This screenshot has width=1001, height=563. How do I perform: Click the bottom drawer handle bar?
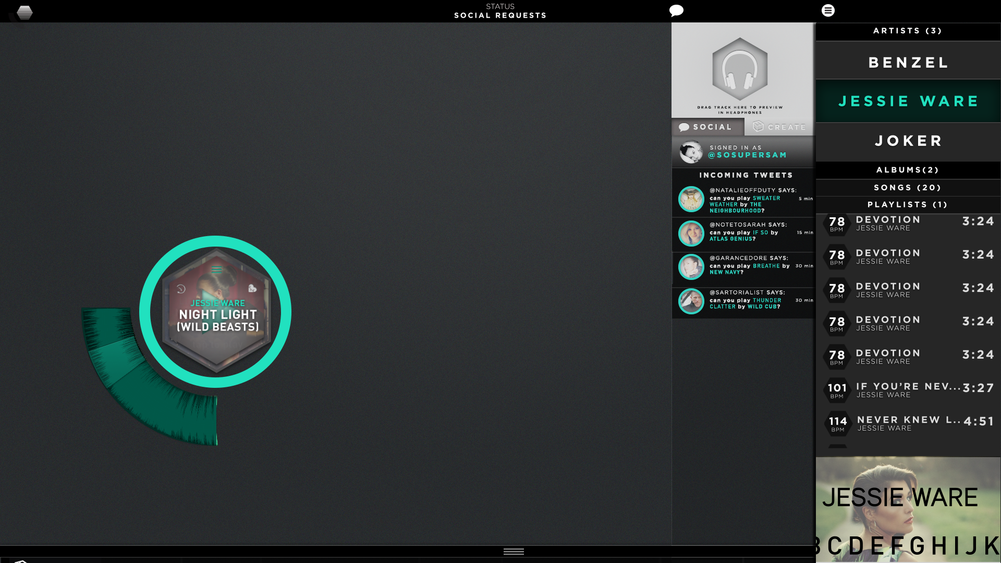[x=514, y=552]
